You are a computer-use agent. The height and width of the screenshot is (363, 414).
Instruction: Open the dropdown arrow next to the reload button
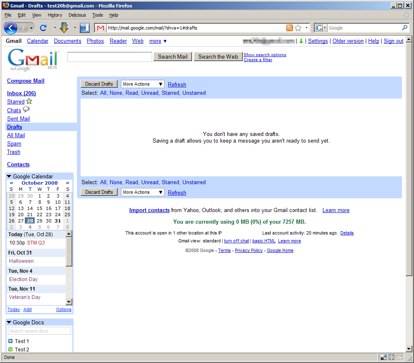54,27
